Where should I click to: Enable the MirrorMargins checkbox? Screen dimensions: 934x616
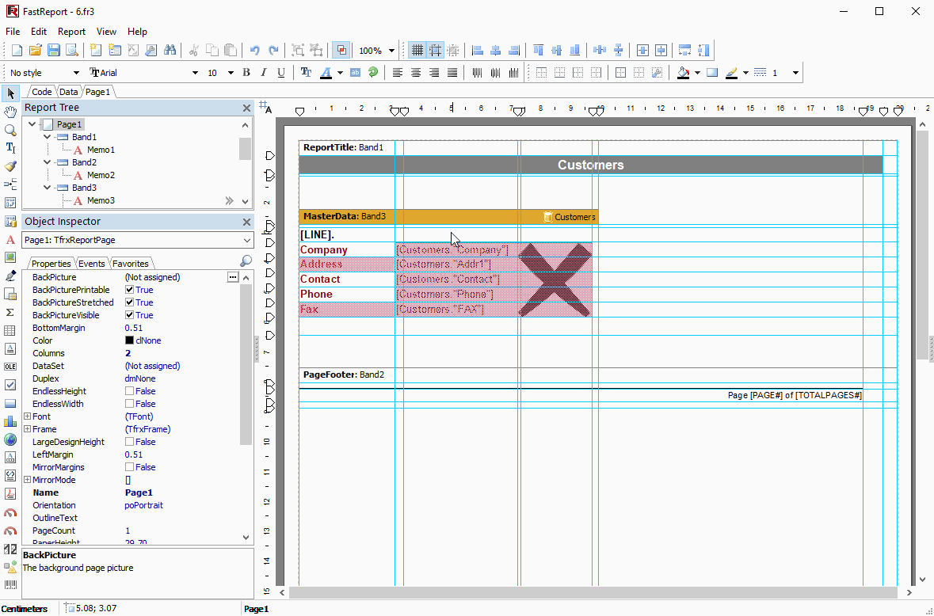[x=129, y=467]
